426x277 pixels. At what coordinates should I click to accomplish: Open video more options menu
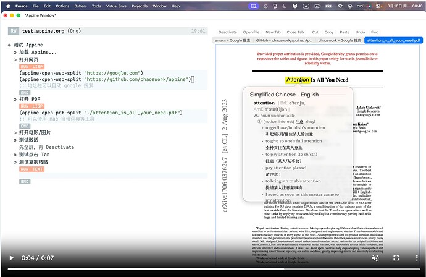pos(417,258)
